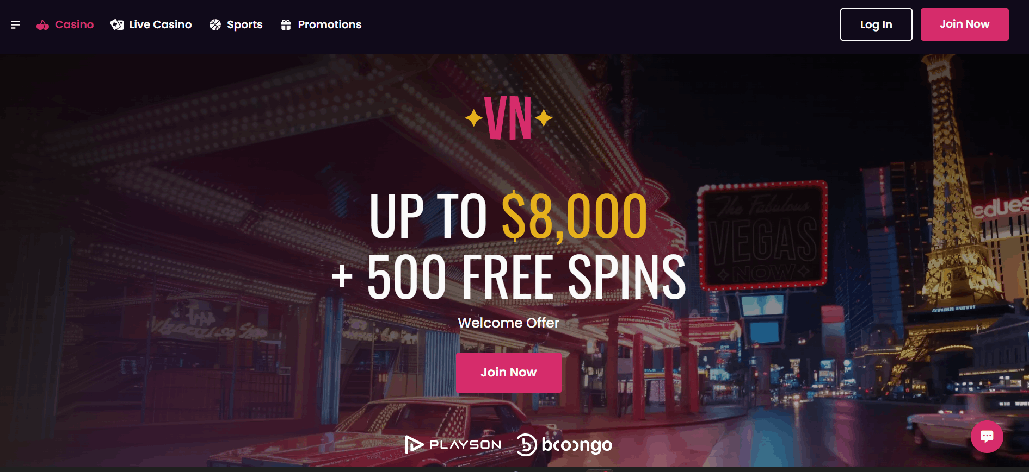Click the gift box Promotions icon
1029x472 pixels.
pos(286,24)
